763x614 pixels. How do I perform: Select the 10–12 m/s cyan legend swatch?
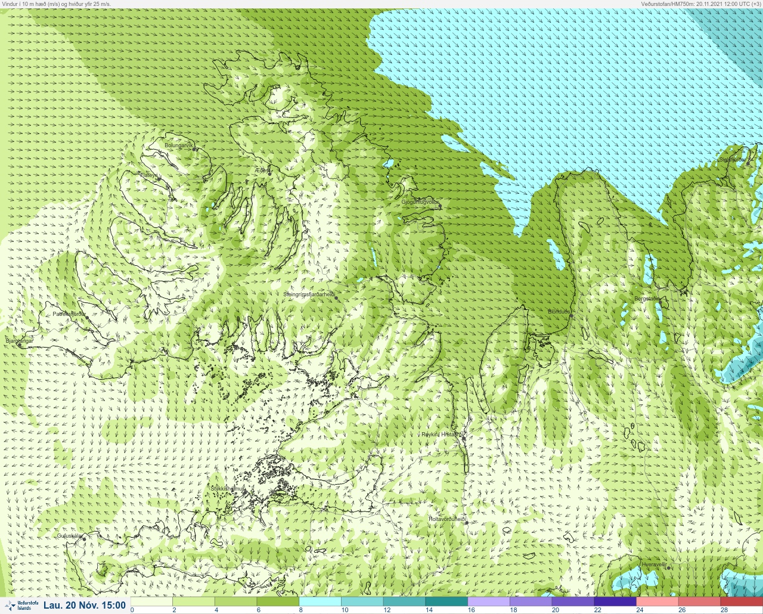362,601
